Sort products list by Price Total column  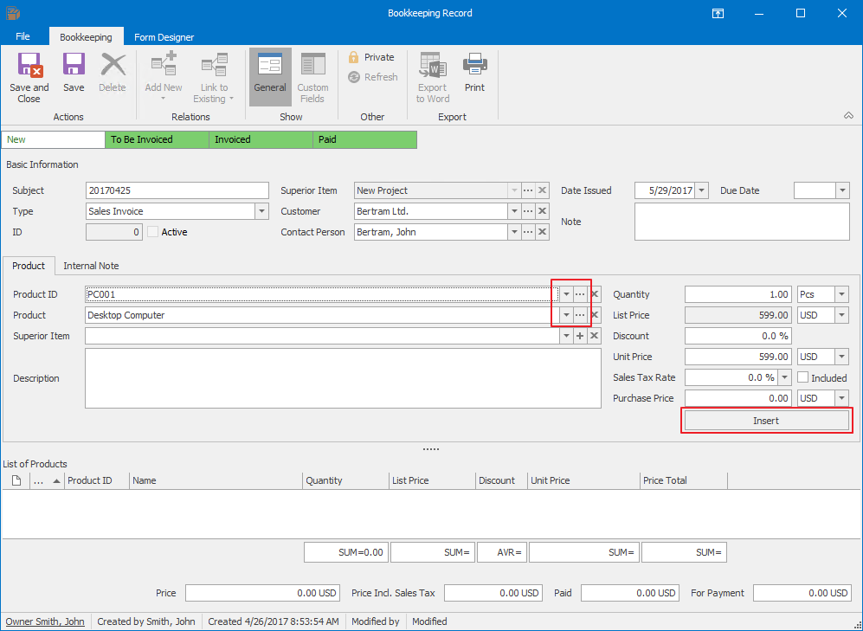[684, 480]
